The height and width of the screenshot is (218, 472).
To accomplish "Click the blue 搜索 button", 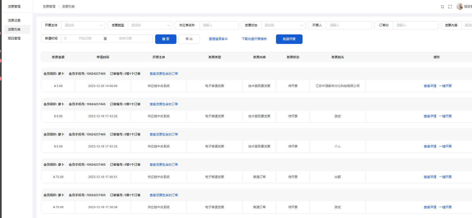I will click(166, 39).
